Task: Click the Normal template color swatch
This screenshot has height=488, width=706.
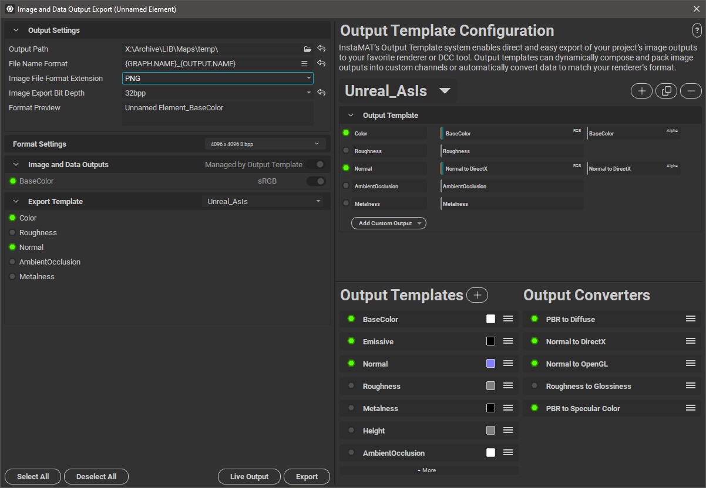Action: (490, 364)
